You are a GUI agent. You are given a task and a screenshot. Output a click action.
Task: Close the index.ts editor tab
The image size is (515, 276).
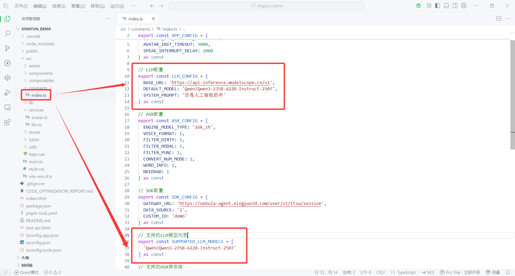tap(153, 18)
